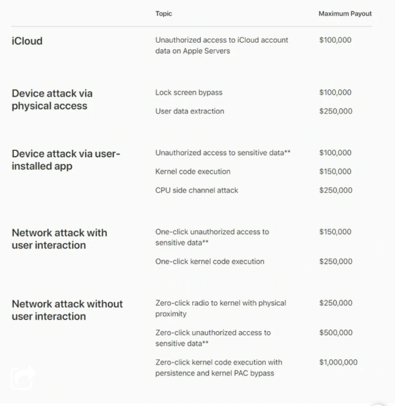This screenshot has height=406, width=395.
Task: Click the CPU side channel attack topic
Action: click(x=197, y=190)
